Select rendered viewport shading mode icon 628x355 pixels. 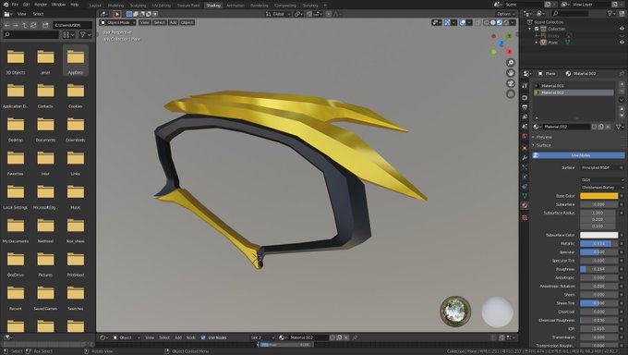pyautogui.click(x=506, y=23)
